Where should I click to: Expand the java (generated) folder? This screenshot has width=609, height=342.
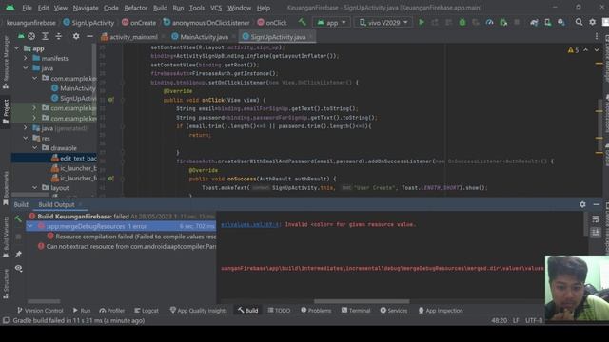(x=26, y=128)
